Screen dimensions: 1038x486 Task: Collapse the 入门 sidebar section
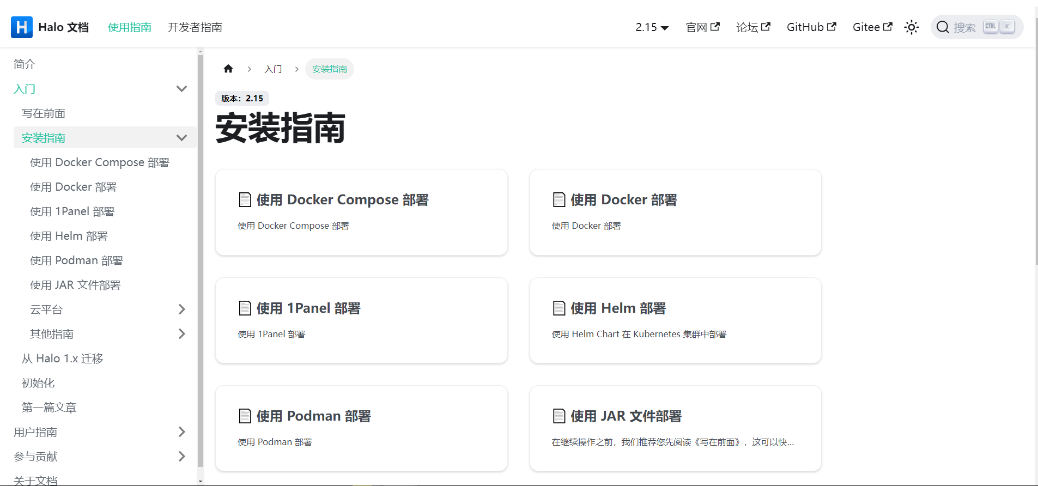tap(181, 89)
